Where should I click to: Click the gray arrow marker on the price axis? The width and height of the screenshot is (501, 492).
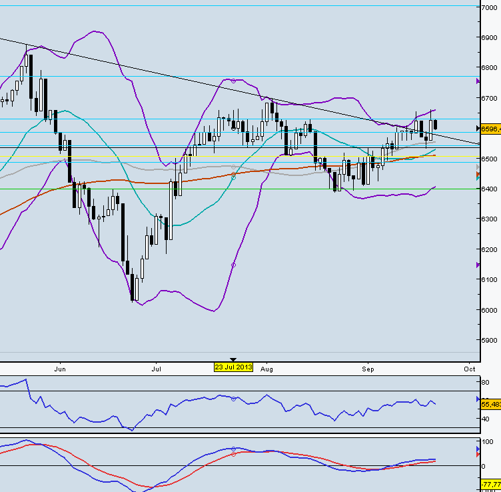tap(478, 167)
